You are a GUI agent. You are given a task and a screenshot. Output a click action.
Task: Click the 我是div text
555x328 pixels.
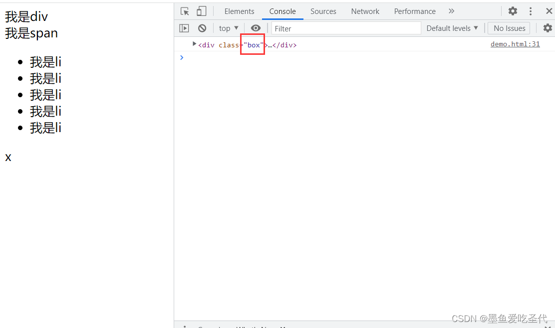[26, 16]
